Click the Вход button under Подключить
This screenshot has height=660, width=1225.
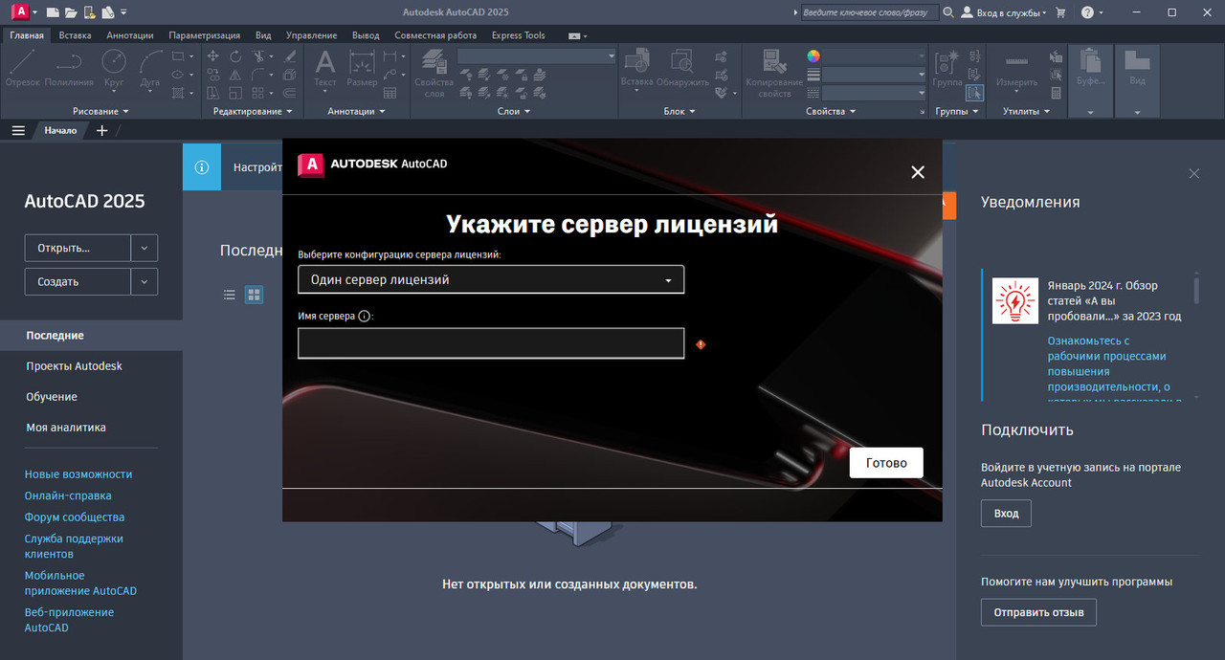point(1006,514)
